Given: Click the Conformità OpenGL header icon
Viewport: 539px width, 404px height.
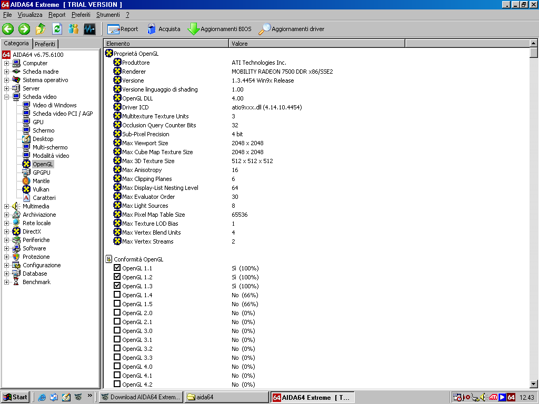Looking at the screenshot, I should (x=109, y=259).
